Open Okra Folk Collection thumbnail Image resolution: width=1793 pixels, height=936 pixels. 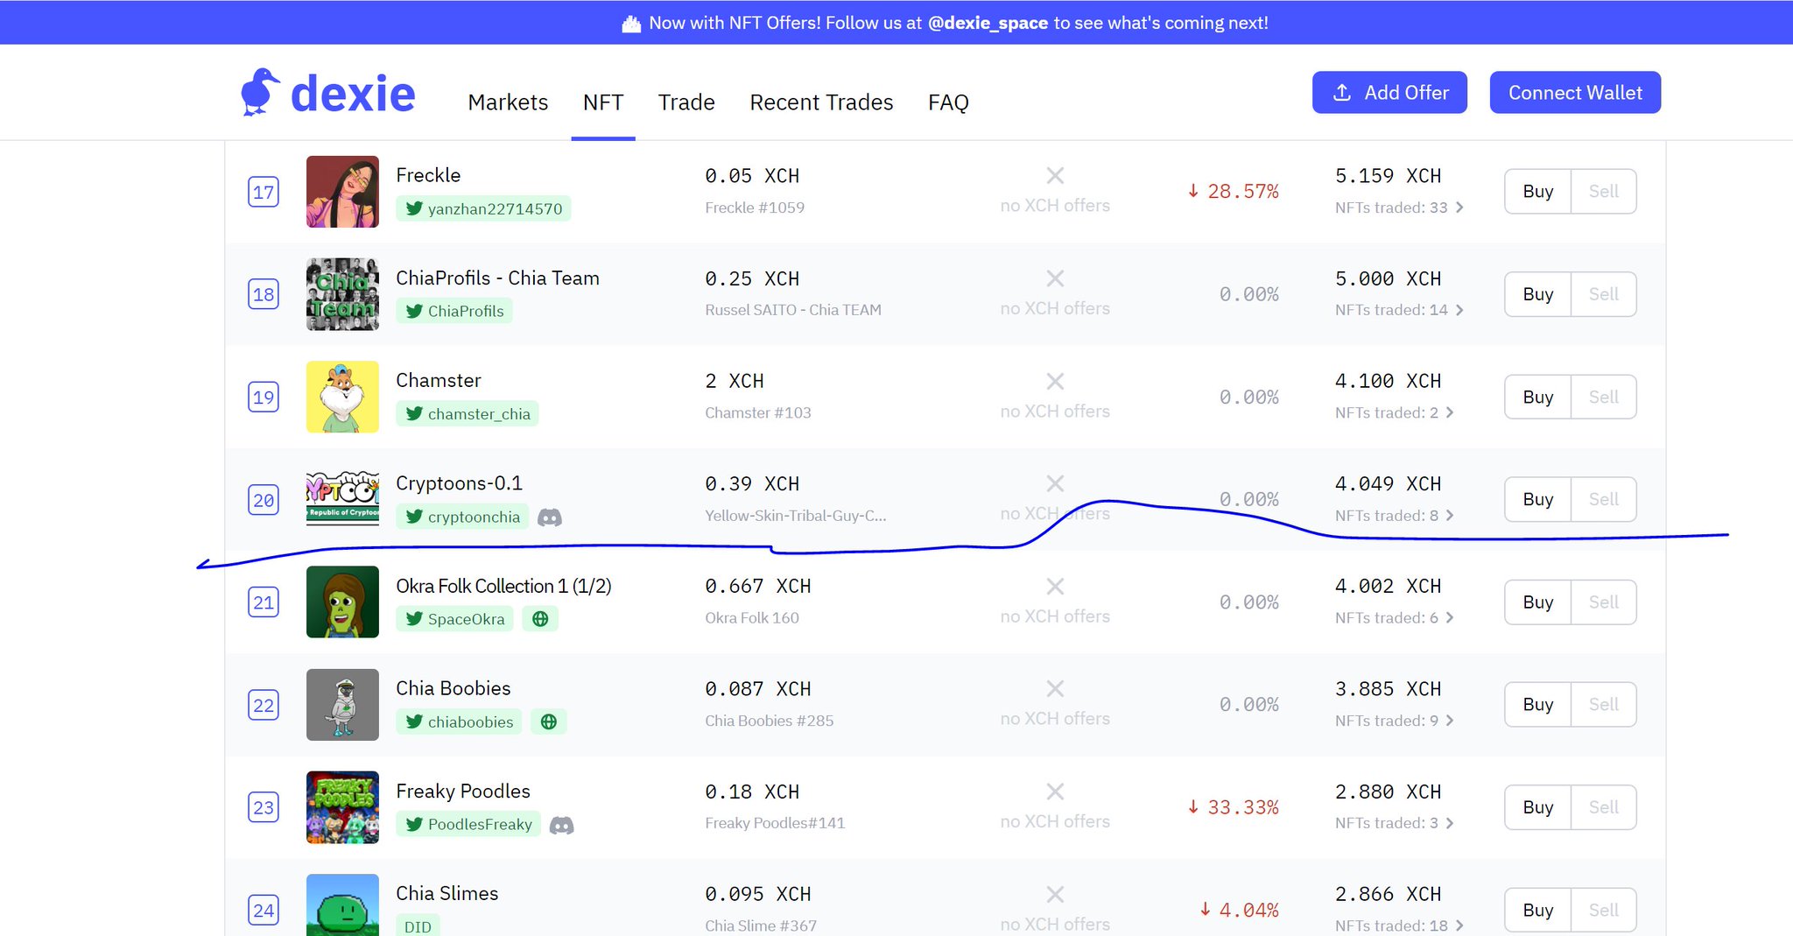coord(342,602)
